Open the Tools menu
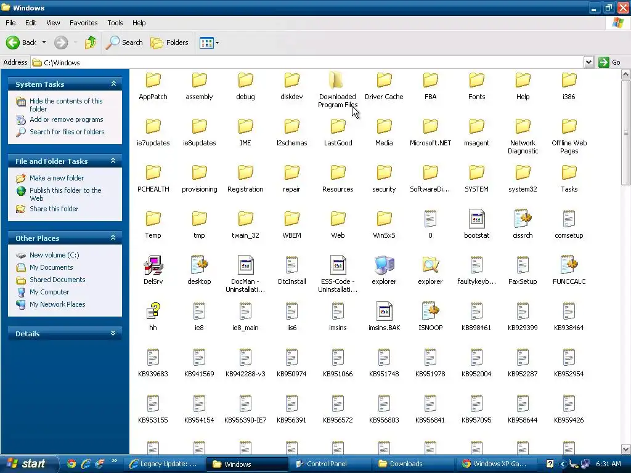This screenshot has width=631, height=473. coord(115,23)
